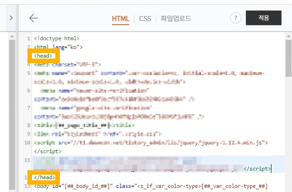
Task: Switch to the HTML tab
Action: point(121,19)
